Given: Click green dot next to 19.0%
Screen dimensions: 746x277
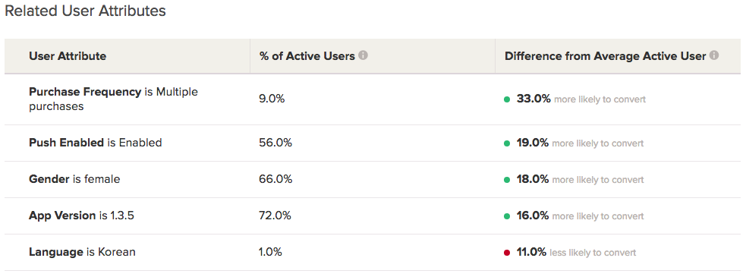Looking at the screenshot, I should [x=507, y=143].
